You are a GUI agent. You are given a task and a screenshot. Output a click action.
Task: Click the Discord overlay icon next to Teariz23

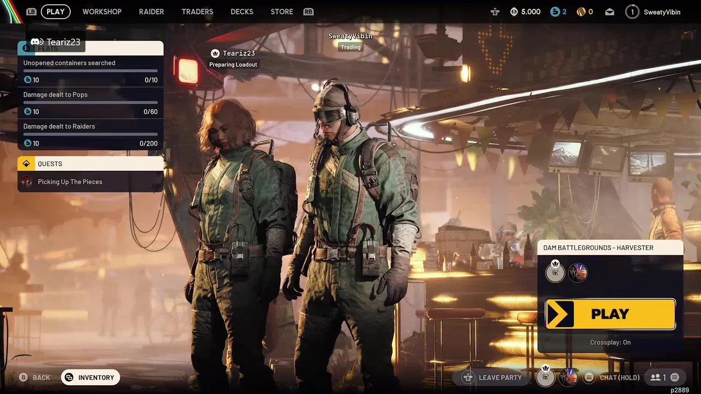[x=37, y=42]
